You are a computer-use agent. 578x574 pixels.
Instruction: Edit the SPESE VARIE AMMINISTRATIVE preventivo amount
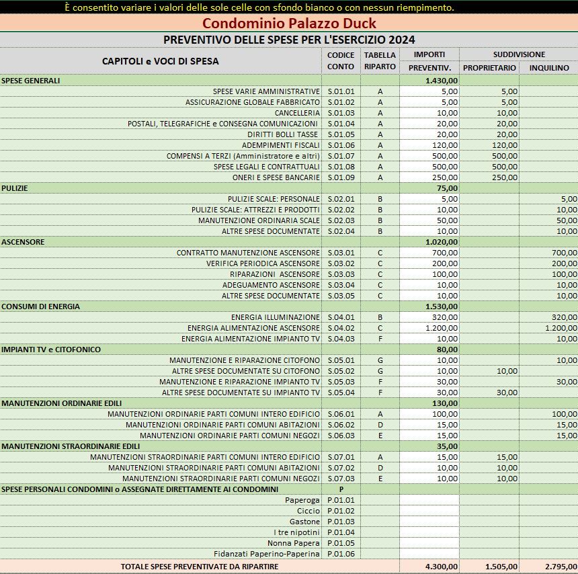(429, 91)
